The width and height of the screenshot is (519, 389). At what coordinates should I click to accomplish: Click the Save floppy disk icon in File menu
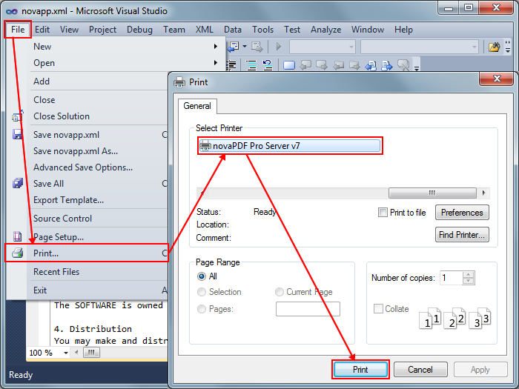pyautogui.click(x=17, y=134)
